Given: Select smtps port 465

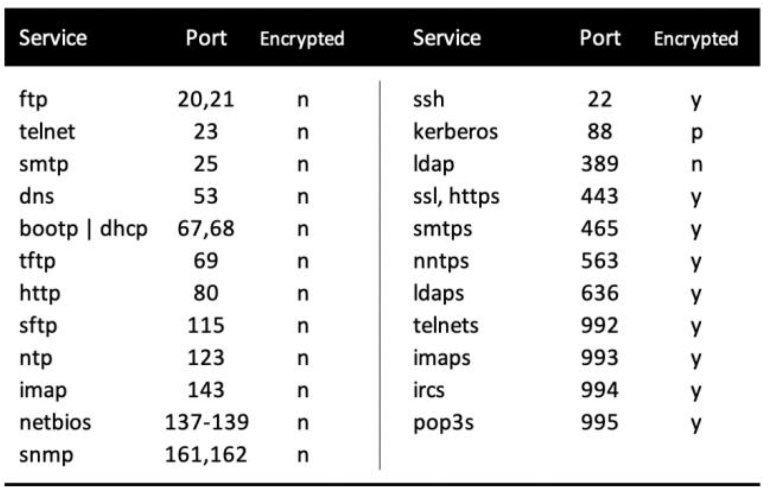Looking at the screenshot, I should [599, 229].
